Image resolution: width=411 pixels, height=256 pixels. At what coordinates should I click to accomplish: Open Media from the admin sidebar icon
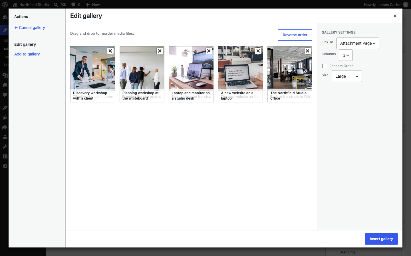tap(5, 75)
